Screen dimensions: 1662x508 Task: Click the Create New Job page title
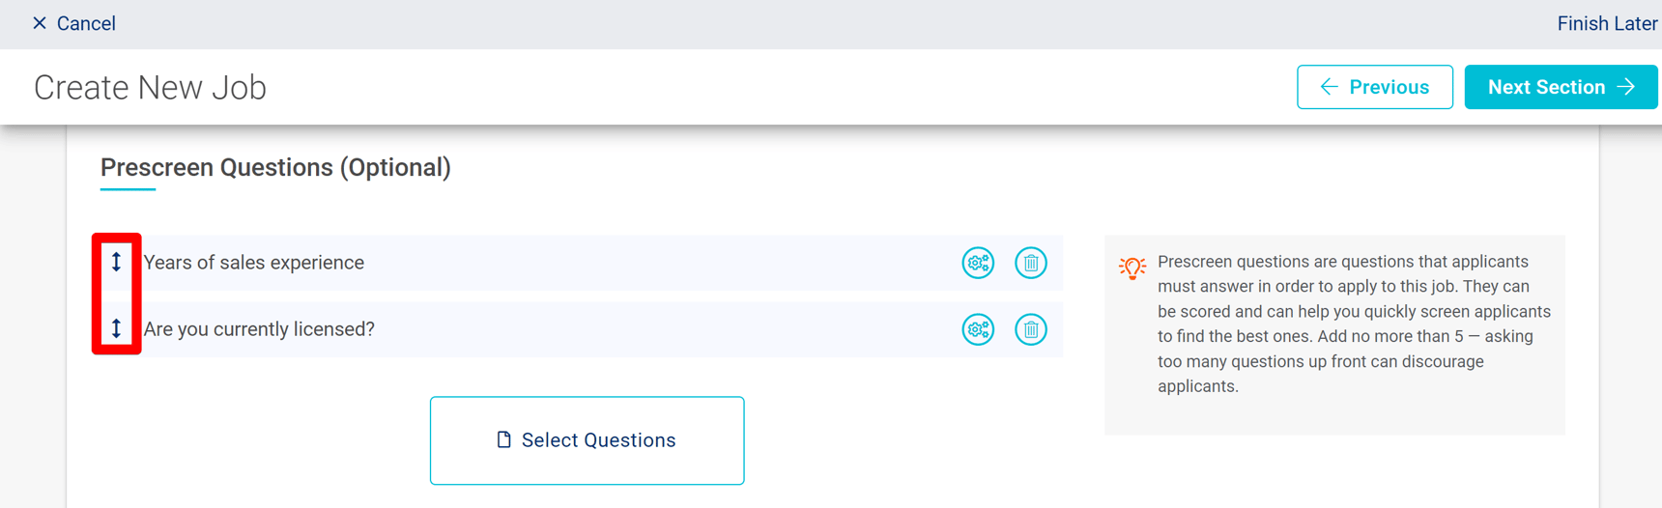click(x=150, y=88)
